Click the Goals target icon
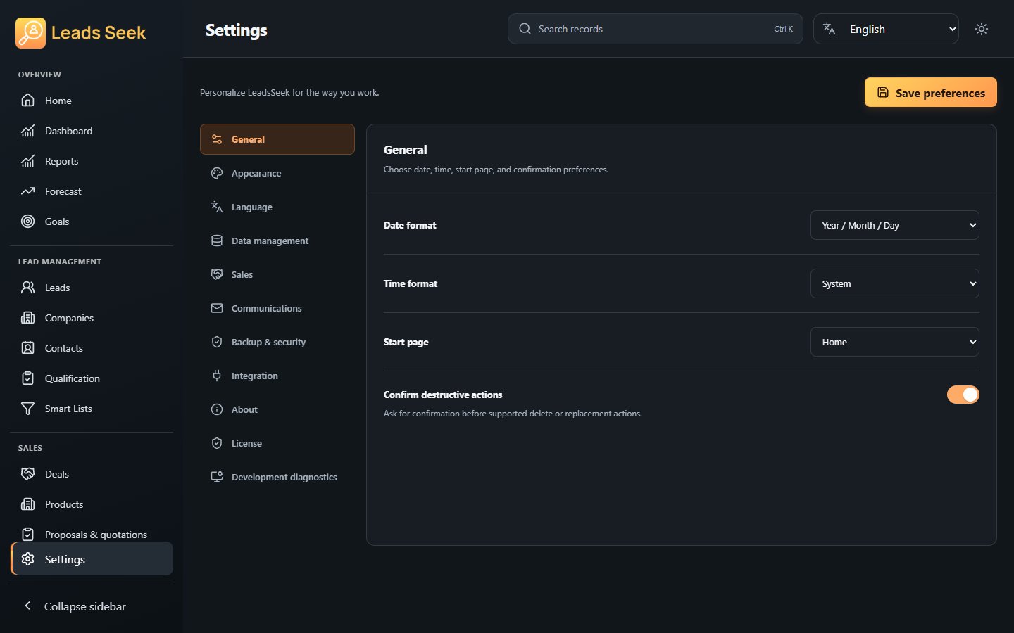This screenshot has width=1014, height=633. [27, 222]
